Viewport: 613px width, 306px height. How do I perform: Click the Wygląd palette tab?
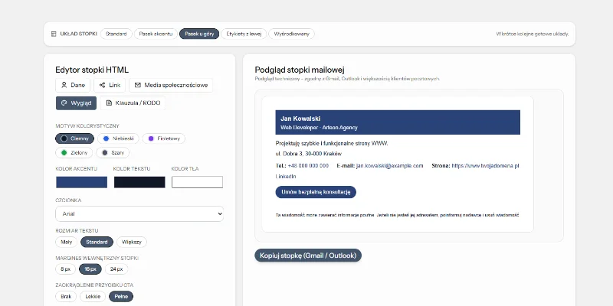[76, 103]
